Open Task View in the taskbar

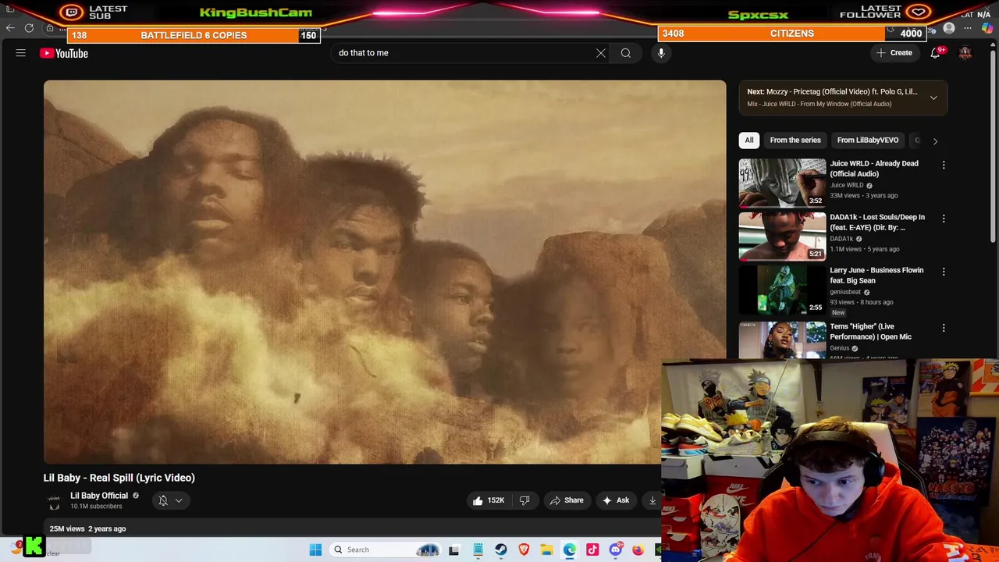[454, 550]
